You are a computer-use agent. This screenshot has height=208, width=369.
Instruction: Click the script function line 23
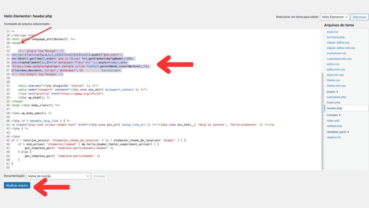coord(67,55)
